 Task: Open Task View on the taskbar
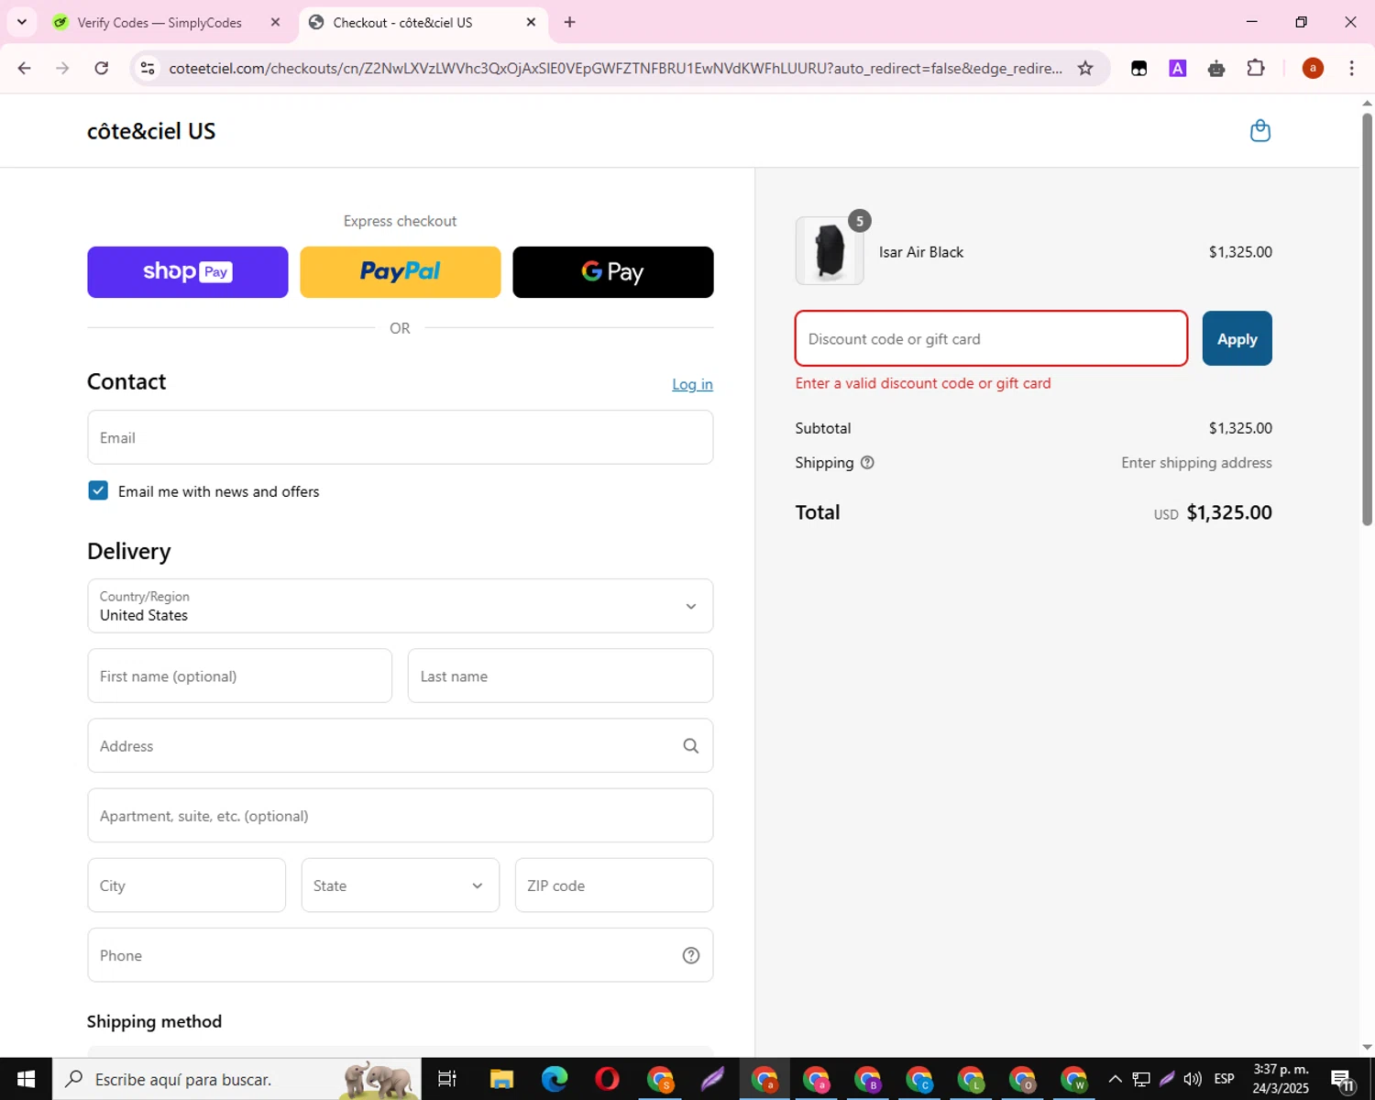click(x=447, y=1079)
